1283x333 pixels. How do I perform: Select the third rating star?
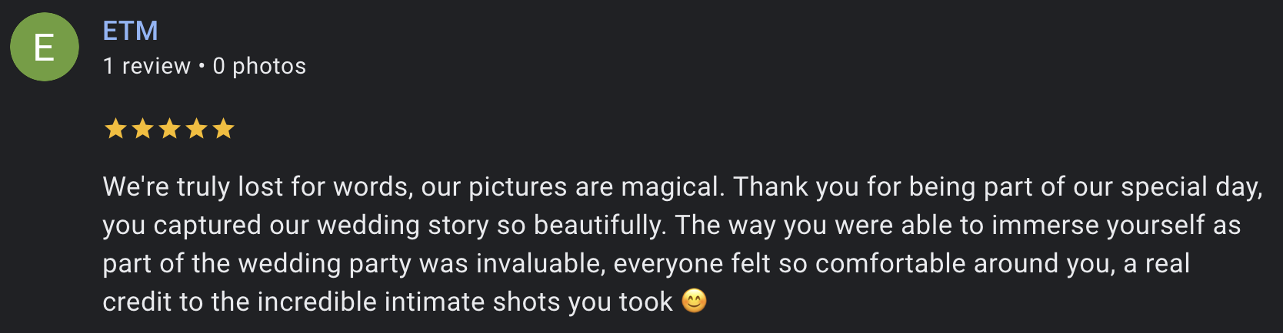tap(169, 128)
